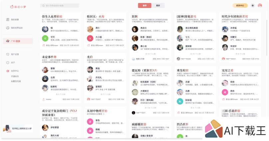269x141 pixels.
Task: Click the yellow 会员中心 button at top
Action: (240, 5)
